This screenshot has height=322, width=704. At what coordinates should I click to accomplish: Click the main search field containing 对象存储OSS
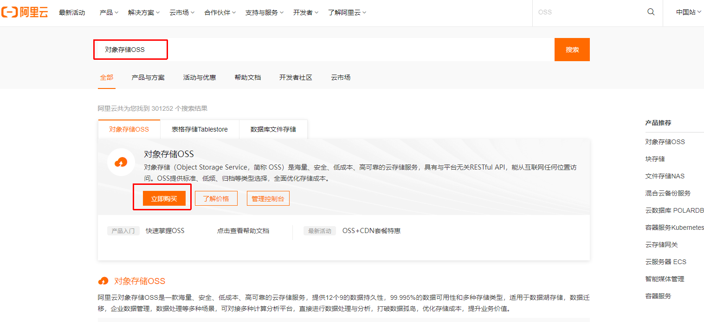pyautogui.click(x=324, y=50)
